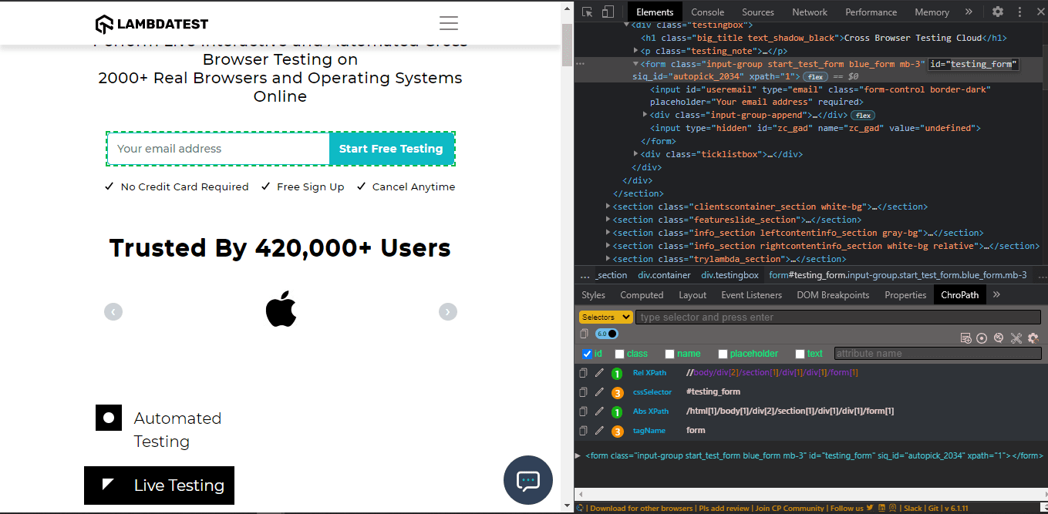
Task: Click the wrench icon in ChroPath toolbar
Action: [x=1016, y=338]
